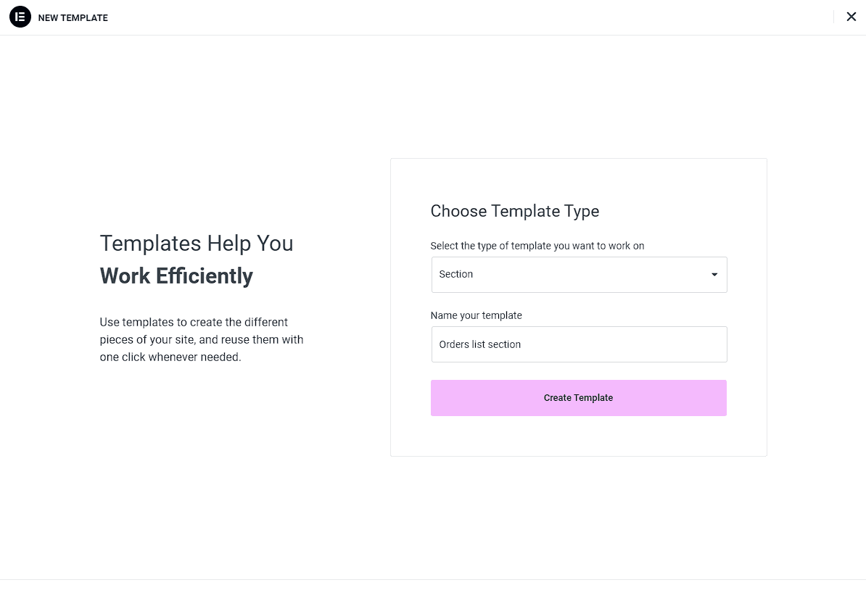Close the New Template dialog
The height and width of the screenshot is (593, 866).
pyautogui.click(x=851, y=17)
